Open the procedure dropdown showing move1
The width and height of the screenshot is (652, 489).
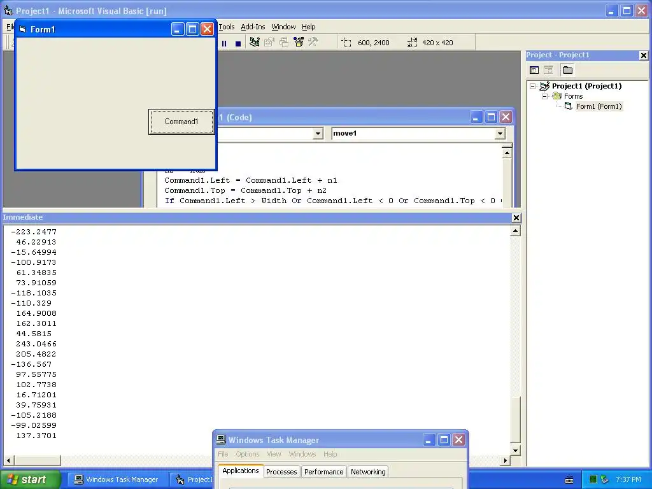click(500, 134)
